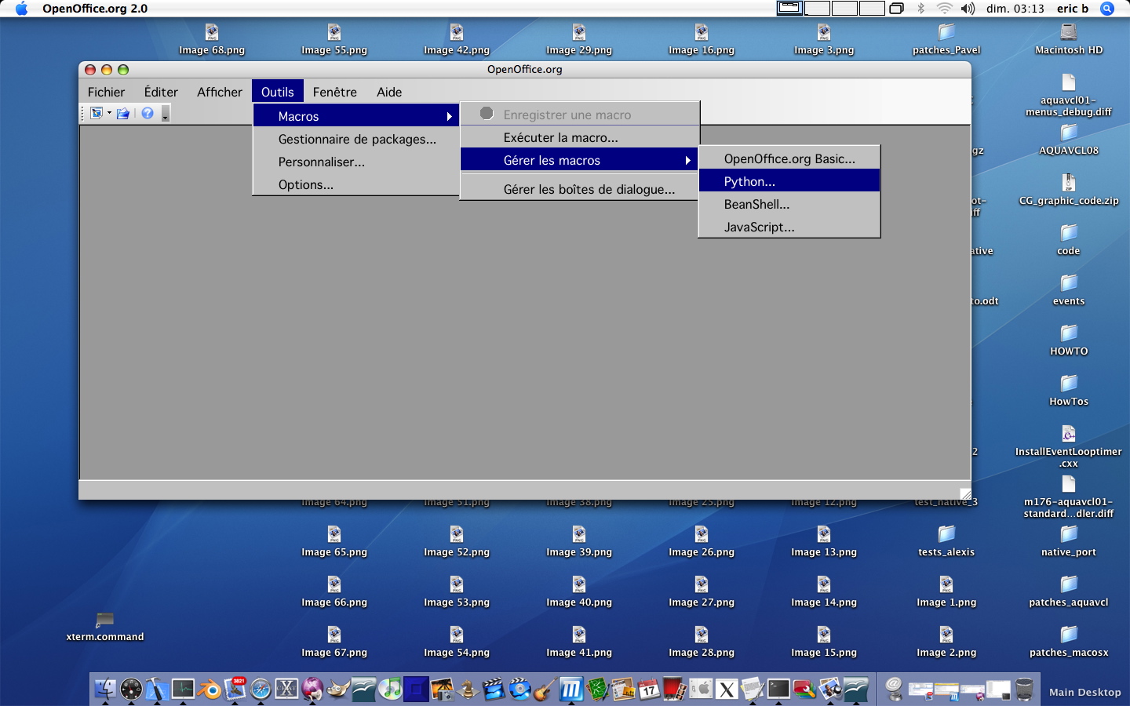Open the Afficher menu
Screen dimensions: 1130x706
pyautogui.click(x=220, y=92)
